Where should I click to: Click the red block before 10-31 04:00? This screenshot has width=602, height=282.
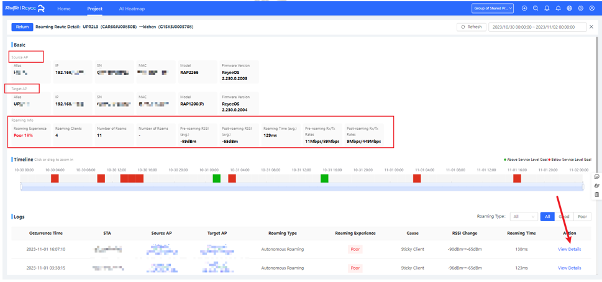[x=232, y=178]
